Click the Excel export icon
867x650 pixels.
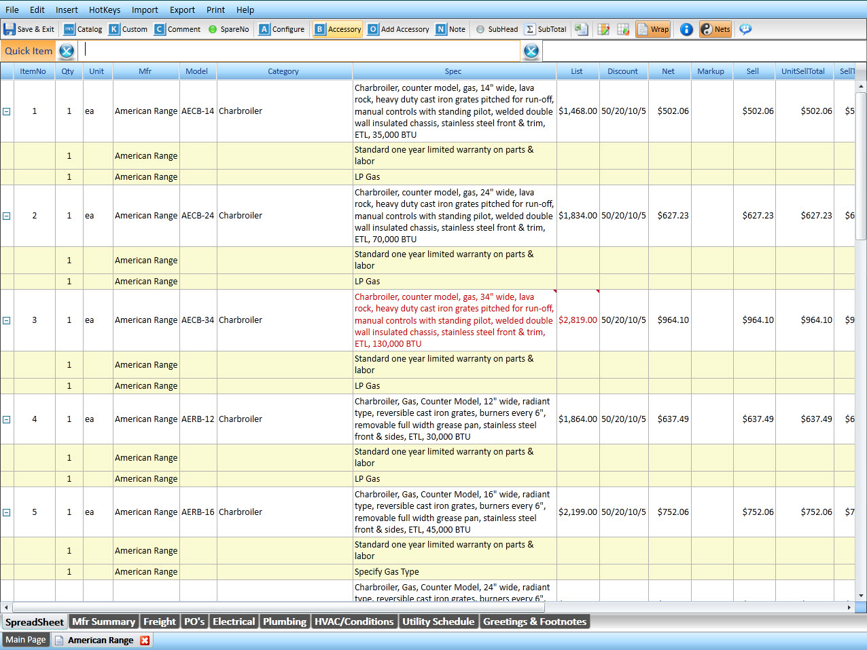pos(581,29)
